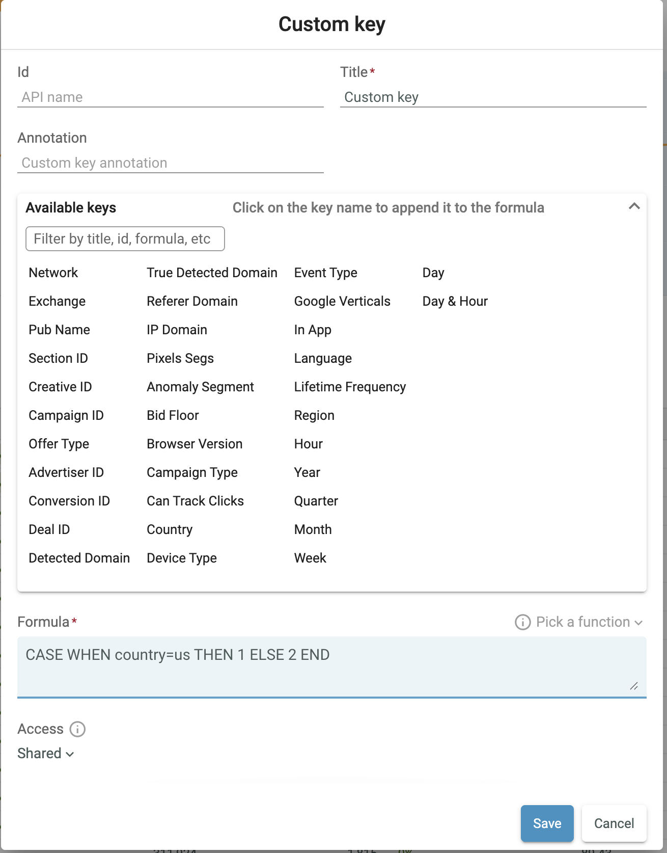Focus the API name Id field

point(170,97)
